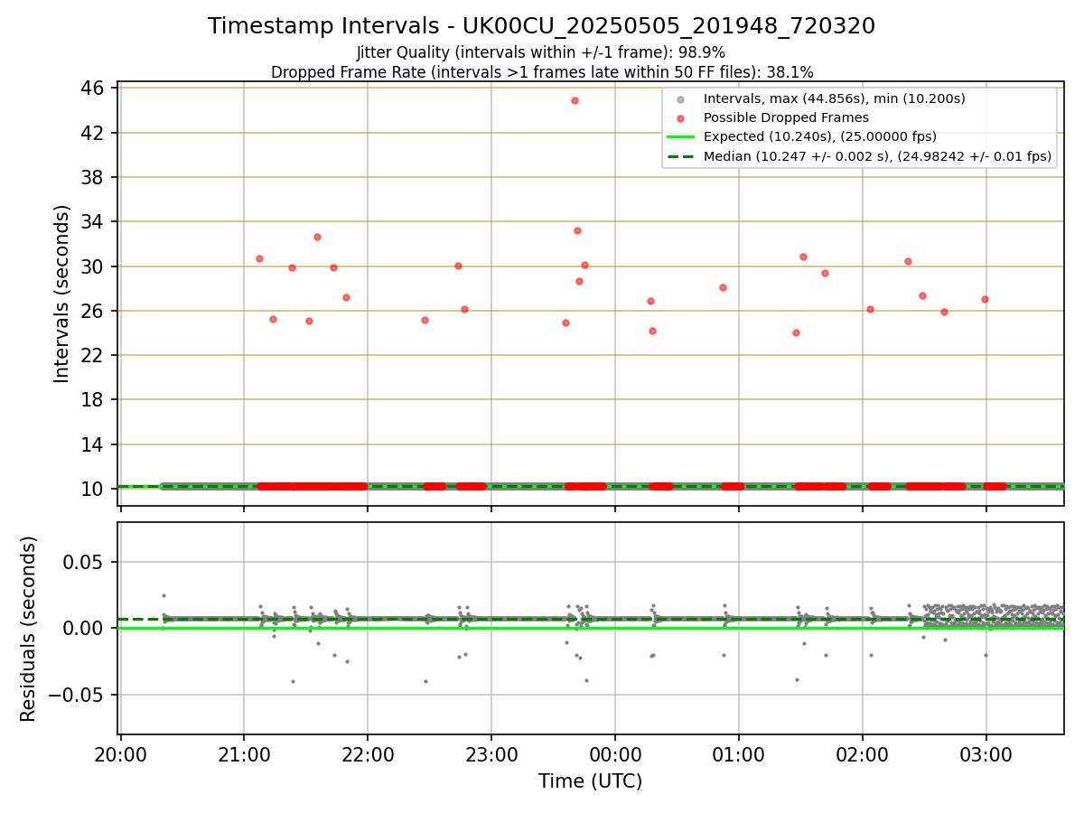Click the '23:00' time tick label
The width and height of the screenshot is (1084, 813).
[x=491, y=755]
